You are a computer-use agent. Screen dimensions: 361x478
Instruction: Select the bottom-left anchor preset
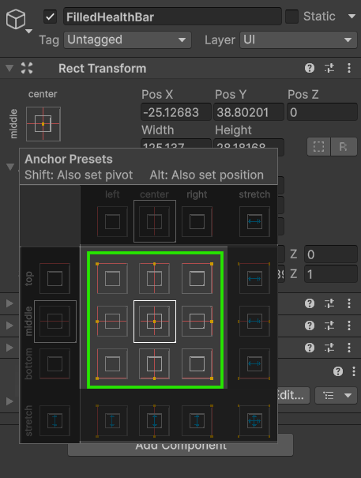pos(112,363)
